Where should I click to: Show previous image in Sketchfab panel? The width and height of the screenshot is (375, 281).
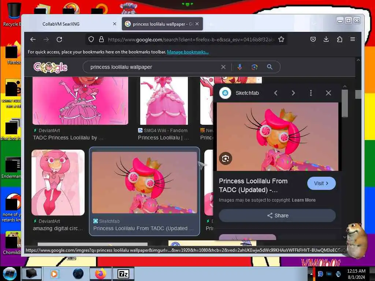[x=276, y=93]
